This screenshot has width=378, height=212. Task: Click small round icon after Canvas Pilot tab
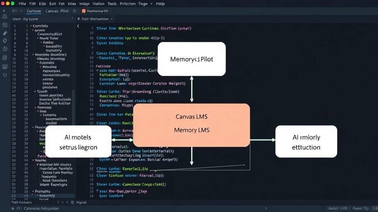pos(75,11)
